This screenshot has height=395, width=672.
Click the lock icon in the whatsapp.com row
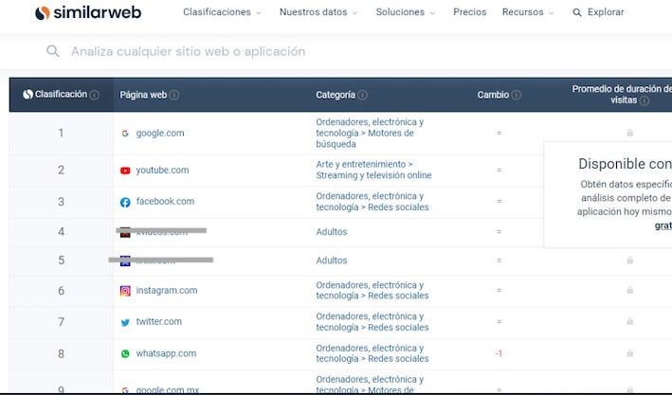click(x=630, y=353)
